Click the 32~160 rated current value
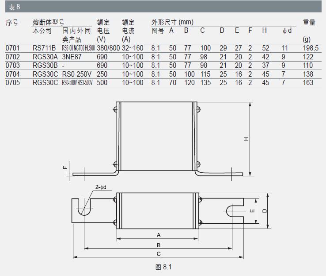Screen dimensions: 326x276 point(133,48)
